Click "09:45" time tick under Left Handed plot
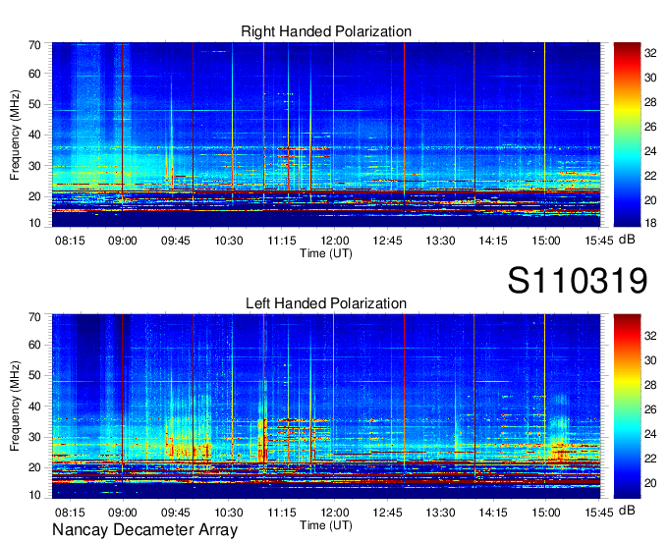The image size is (668, 542). [176, 513]
